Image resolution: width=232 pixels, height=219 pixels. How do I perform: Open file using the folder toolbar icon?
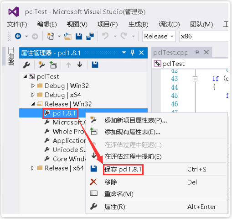pyautogui.click(x=67, y=36)
